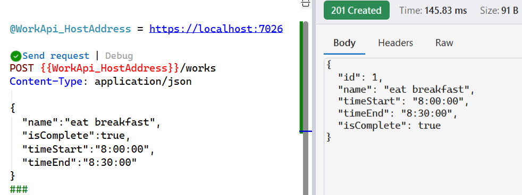Click the Send request link

pyautogui.click(x=56, y=56)
